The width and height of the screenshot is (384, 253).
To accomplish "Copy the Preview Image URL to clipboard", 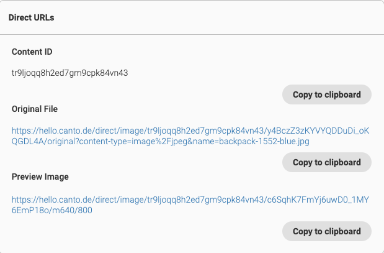I will 326,231.
